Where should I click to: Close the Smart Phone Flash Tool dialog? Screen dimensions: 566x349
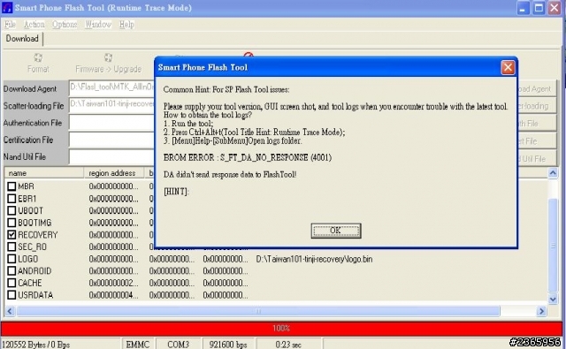point(508,67)
